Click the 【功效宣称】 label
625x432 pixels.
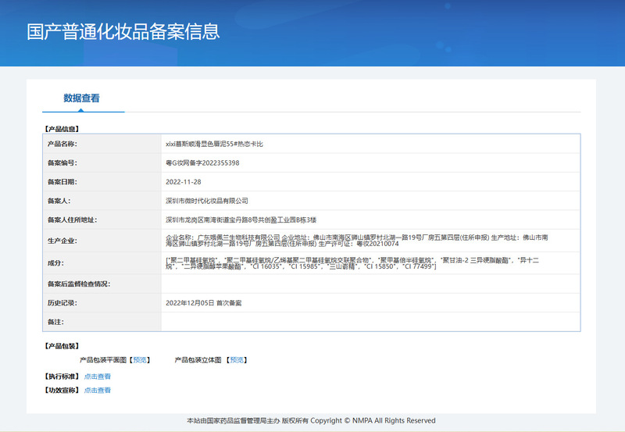[x=62, y=390]
